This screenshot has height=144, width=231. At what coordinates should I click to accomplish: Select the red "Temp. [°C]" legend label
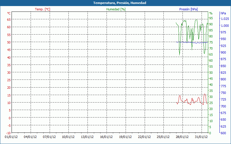(42, 9)
